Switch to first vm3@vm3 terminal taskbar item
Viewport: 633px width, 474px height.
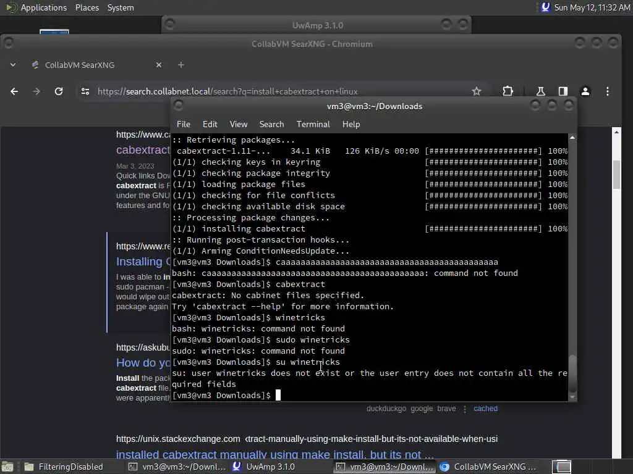pos(177,467)
